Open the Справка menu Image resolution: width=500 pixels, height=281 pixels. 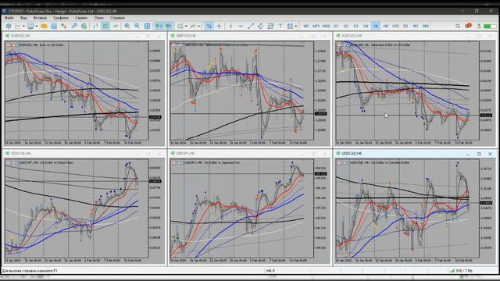pos(117,18)
